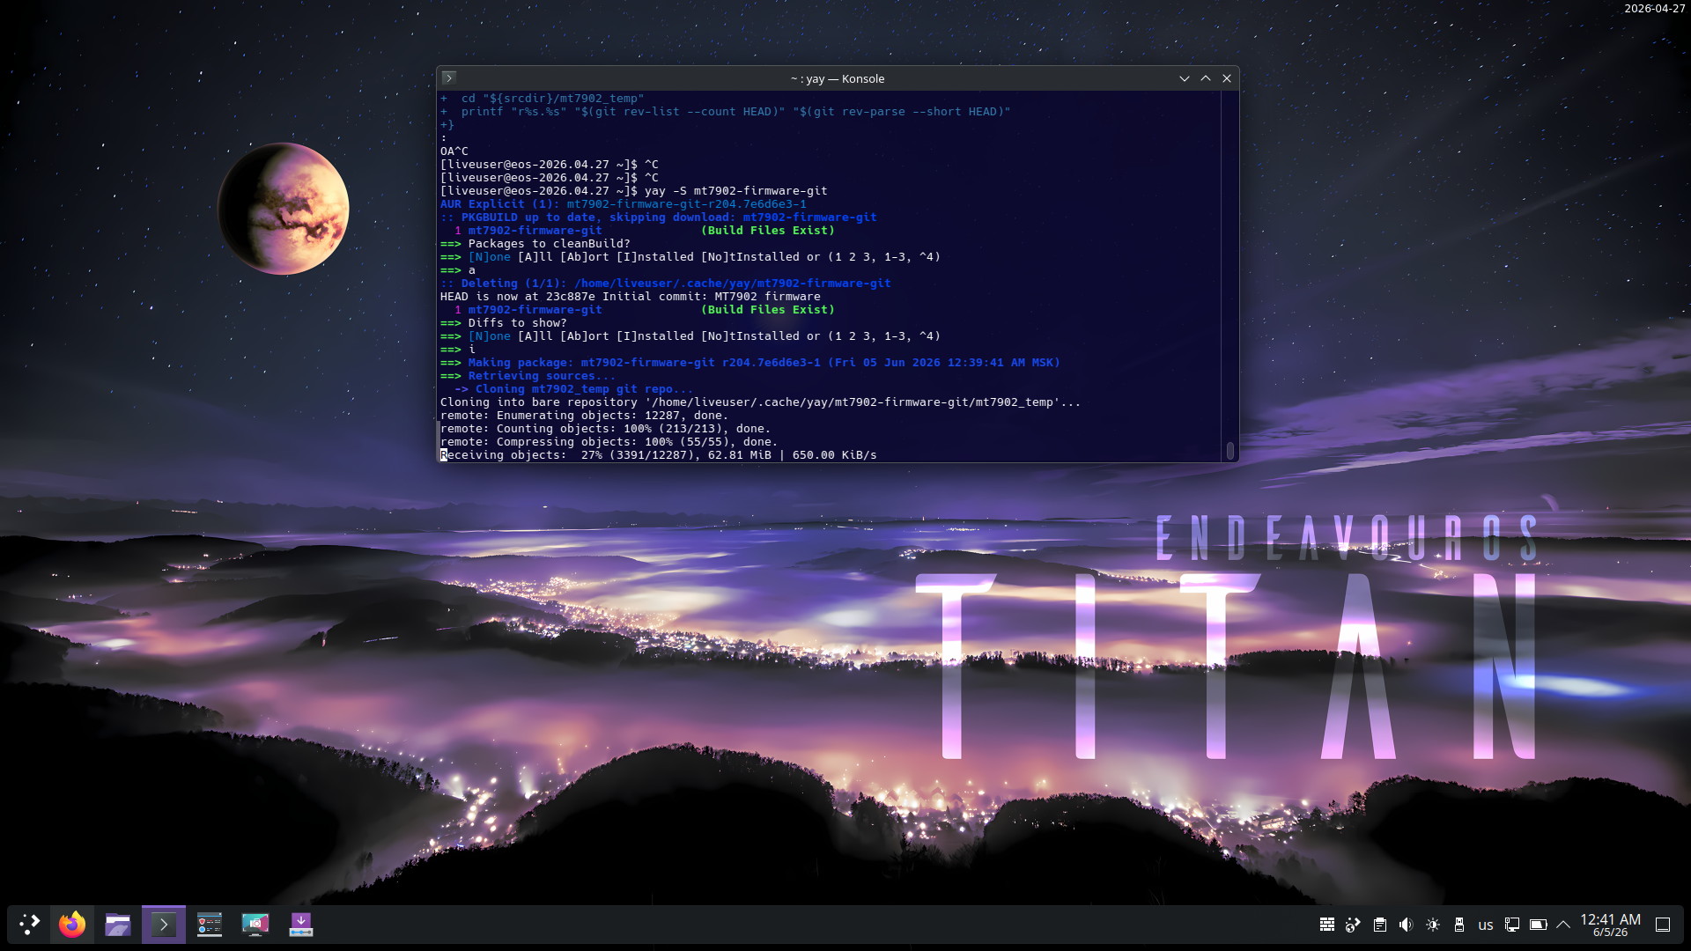
Task: Close the Konsole window
Action: pyautogui.click(x=1227, y=78)
